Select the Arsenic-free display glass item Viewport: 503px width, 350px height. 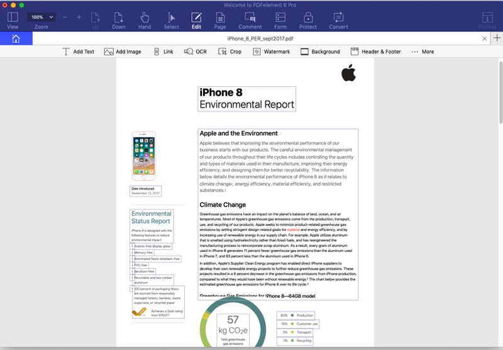point(152,246)
